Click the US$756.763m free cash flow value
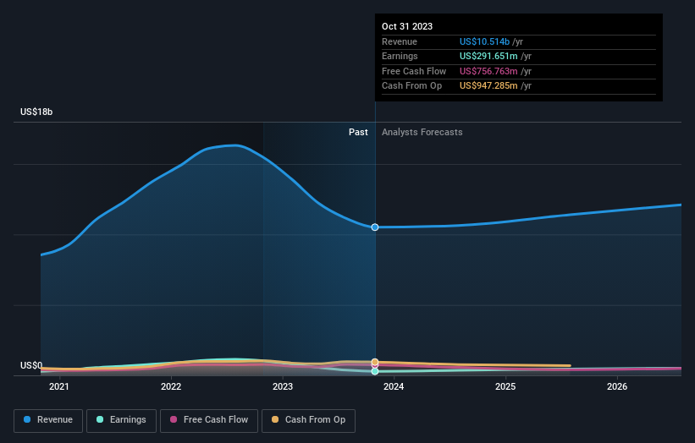This screenshot has width=695, height=443. tap(488, 71)
